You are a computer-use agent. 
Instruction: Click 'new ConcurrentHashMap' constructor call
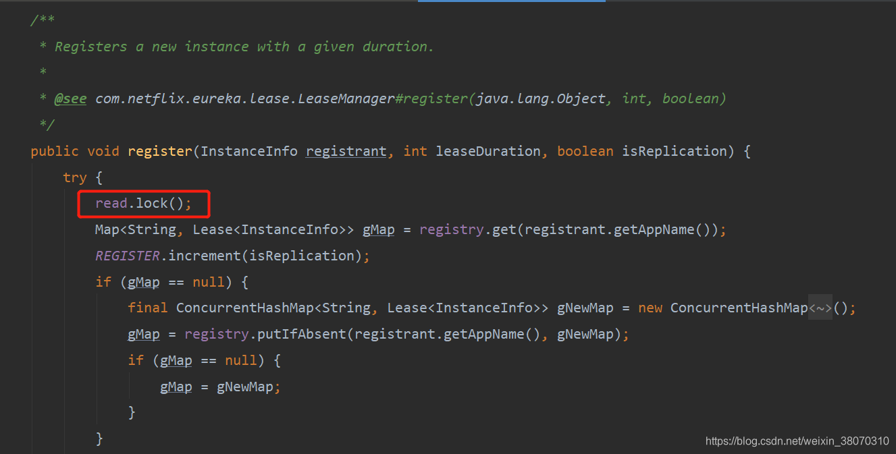point(722,308)
